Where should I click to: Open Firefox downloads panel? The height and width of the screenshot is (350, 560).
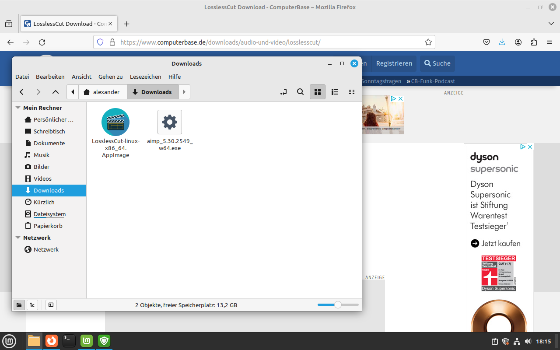(502, 42)
